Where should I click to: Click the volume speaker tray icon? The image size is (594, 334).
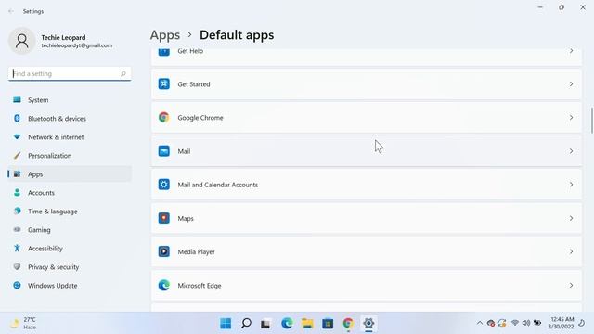pyautogui.click(x=526, y=323)
